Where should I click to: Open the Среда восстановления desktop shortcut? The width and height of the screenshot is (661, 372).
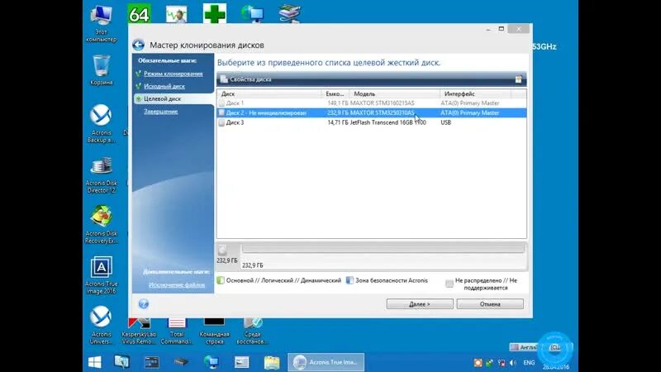(252, 331)
